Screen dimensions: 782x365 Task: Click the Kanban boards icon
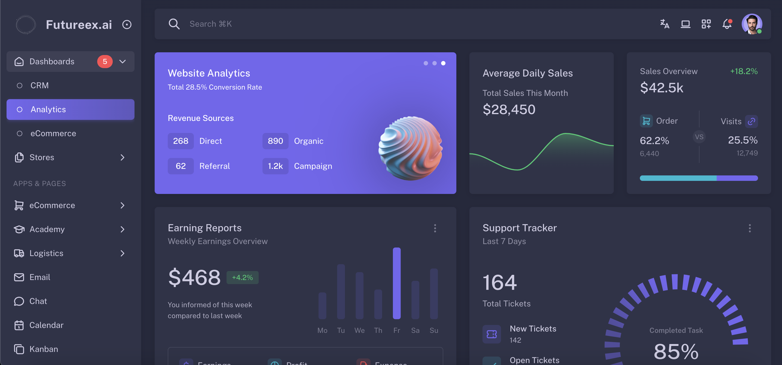pos(19,349)
